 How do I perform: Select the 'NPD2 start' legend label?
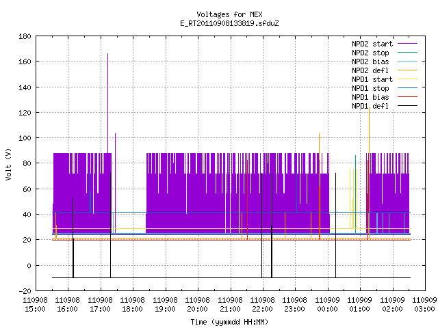[x=372, y=44]
